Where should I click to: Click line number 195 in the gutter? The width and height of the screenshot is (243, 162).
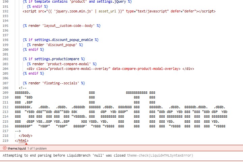[x=5, y=26]
